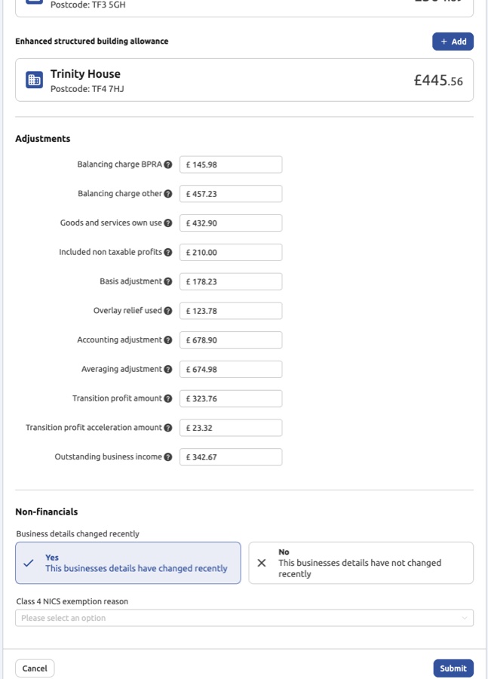Click the Outstanding business income help icon
488x679 pixels.
pos(168,457)
